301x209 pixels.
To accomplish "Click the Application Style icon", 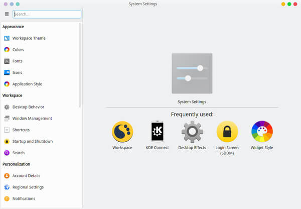I will [7, 84].
